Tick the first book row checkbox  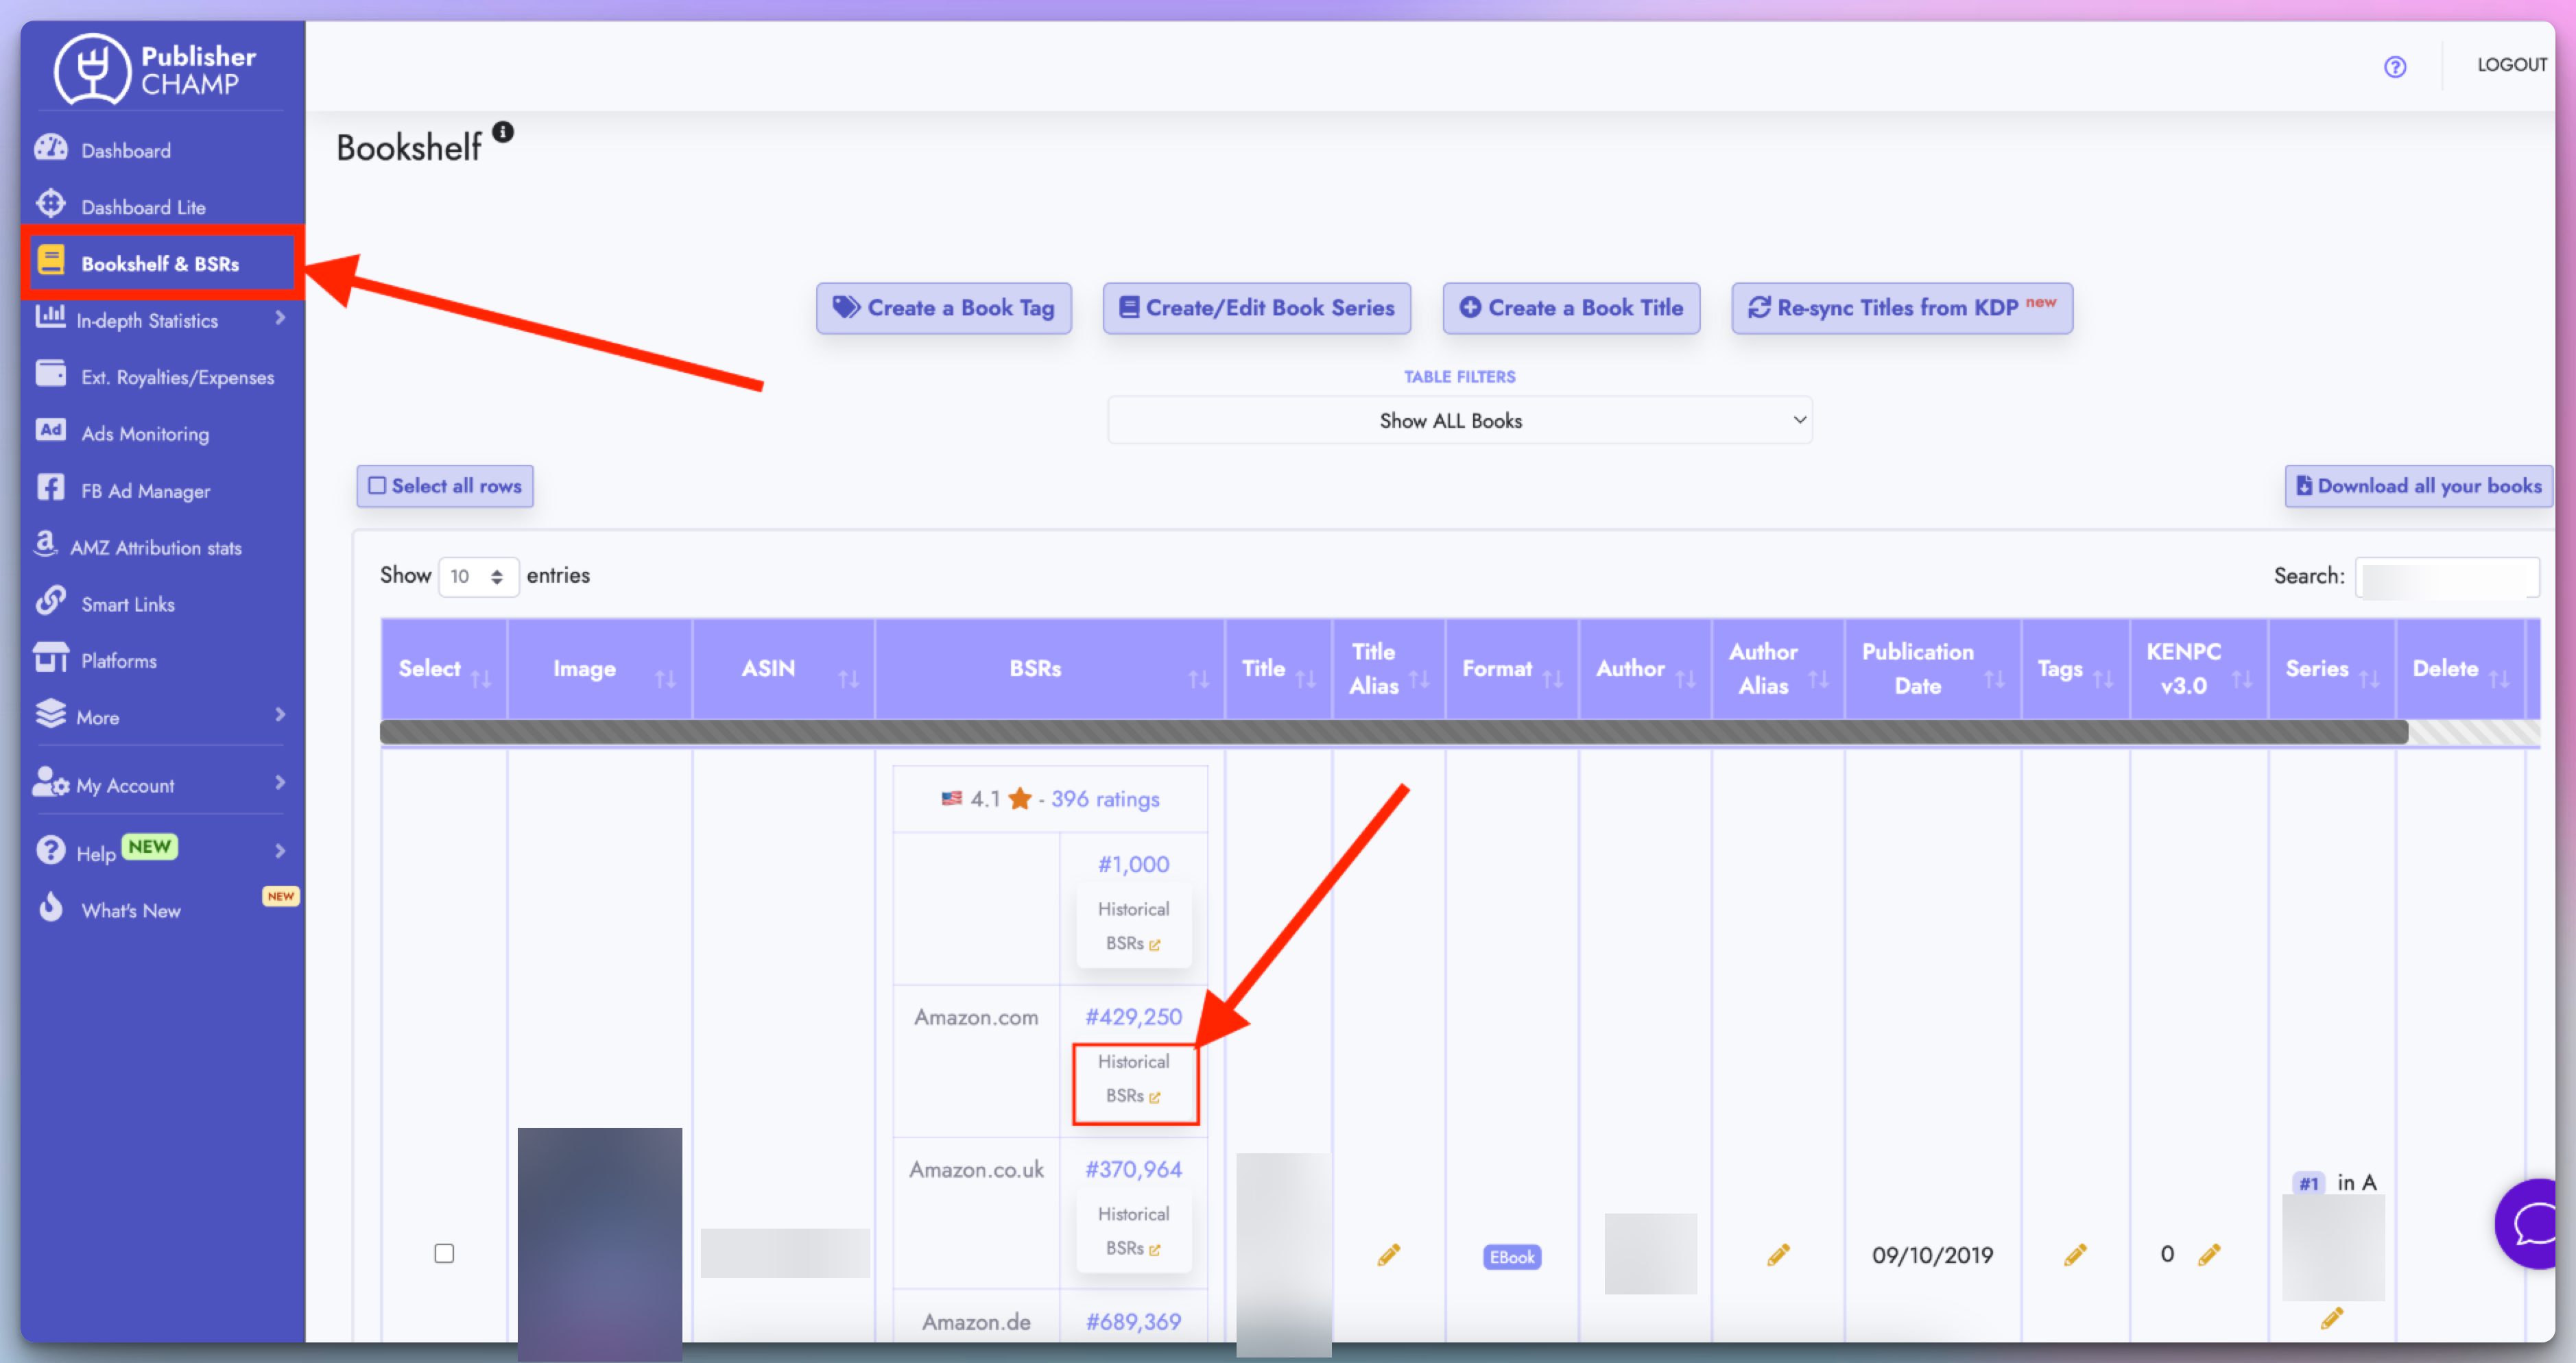(x=444, y=1254)
